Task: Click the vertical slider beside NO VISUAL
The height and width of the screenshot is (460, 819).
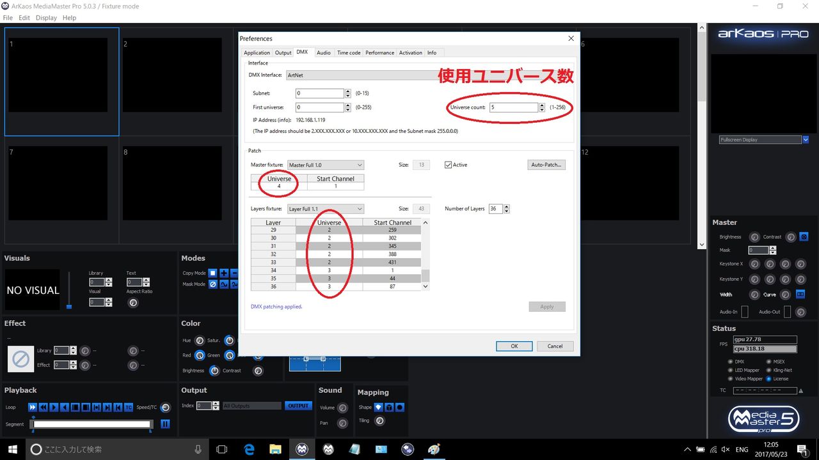Action: coord(69,290)
